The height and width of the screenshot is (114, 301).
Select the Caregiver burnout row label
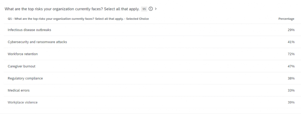21,66
